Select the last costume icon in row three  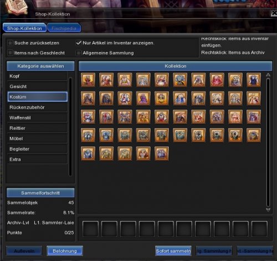[x=254, y=117]
